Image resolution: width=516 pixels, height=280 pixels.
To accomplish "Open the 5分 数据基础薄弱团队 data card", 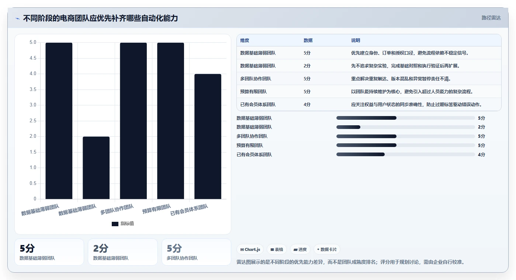I will pyautogui.click(x=49, y=252).
